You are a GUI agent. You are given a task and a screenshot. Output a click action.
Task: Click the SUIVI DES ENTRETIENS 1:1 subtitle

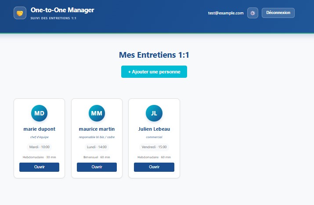click(53, 18)
